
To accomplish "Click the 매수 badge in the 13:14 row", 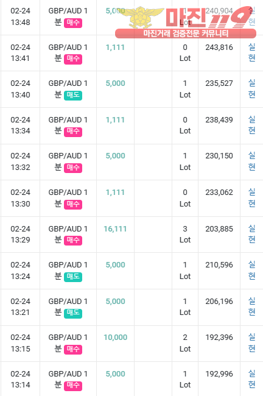I will point(73,386).
